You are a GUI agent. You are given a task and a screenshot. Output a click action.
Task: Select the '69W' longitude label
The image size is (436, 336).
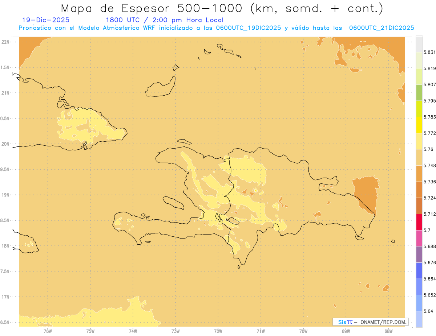click(346, 331)
